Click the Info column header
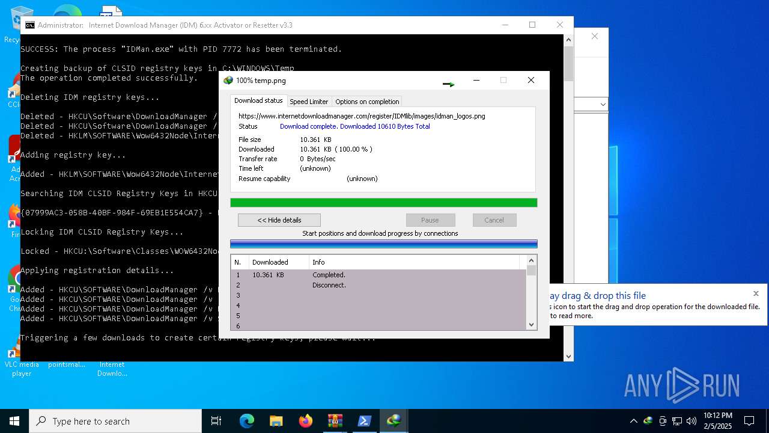The height and width of the screenshot is (433, 769). click(x=415, y=262)
